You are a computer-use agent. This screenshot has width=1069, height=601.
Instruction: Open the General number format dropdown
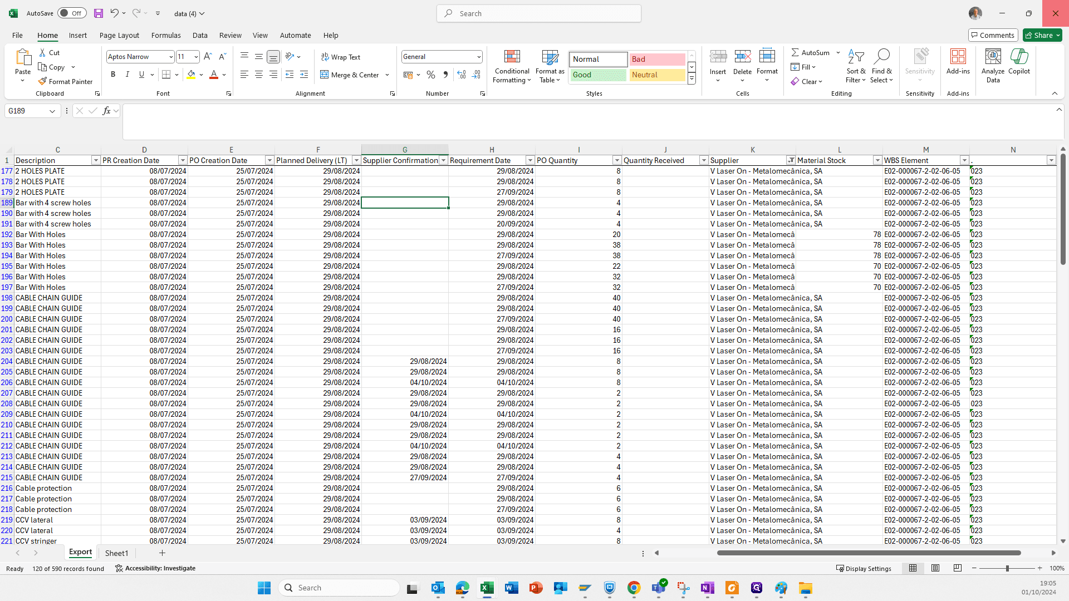pos(478,57)
